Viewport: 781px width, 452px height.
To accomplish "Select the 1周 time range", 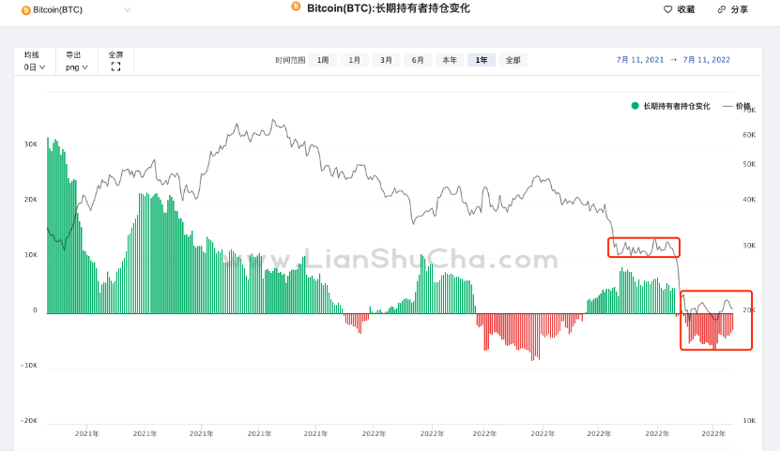I will point(323,60).
